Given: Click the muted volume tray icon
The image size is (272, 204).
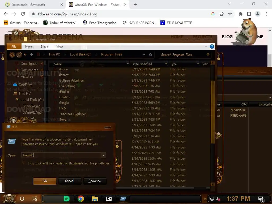Looking at the screenshot, I should coord(218,199).
